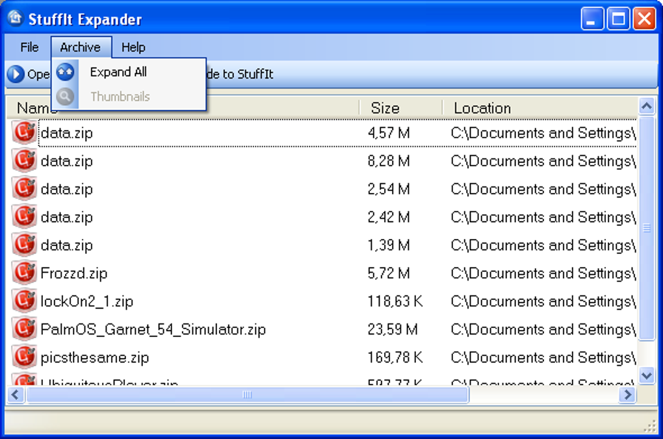Click the horizontal scrollbar right arrow
This screenshot has height=439, width=663.
pos(628,395)
